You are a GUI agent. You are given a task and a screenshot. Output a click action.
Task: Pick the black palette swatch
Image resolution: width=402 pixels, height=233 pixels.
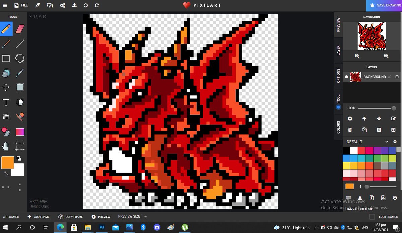[346, 151]
